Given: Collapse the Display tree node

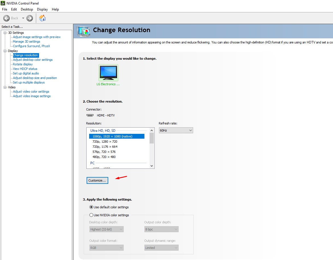Looking at the screenshot, I should pyautogui.click(x=5, y=51).
